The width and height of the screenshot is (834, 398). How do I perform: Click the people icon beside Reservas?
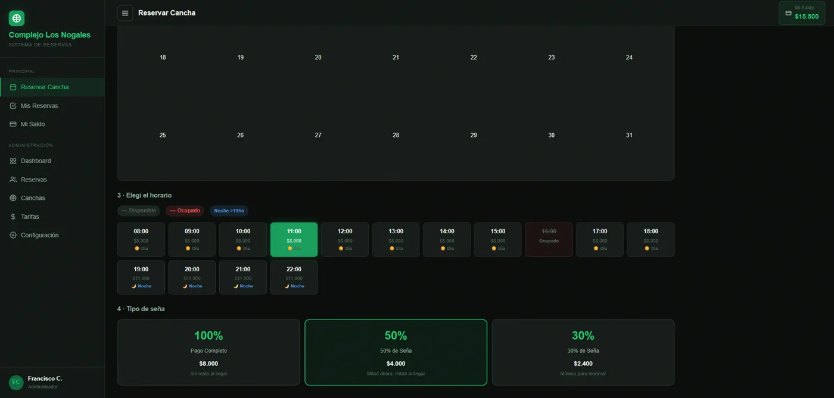pyautogui.click(x=13, y=180)
